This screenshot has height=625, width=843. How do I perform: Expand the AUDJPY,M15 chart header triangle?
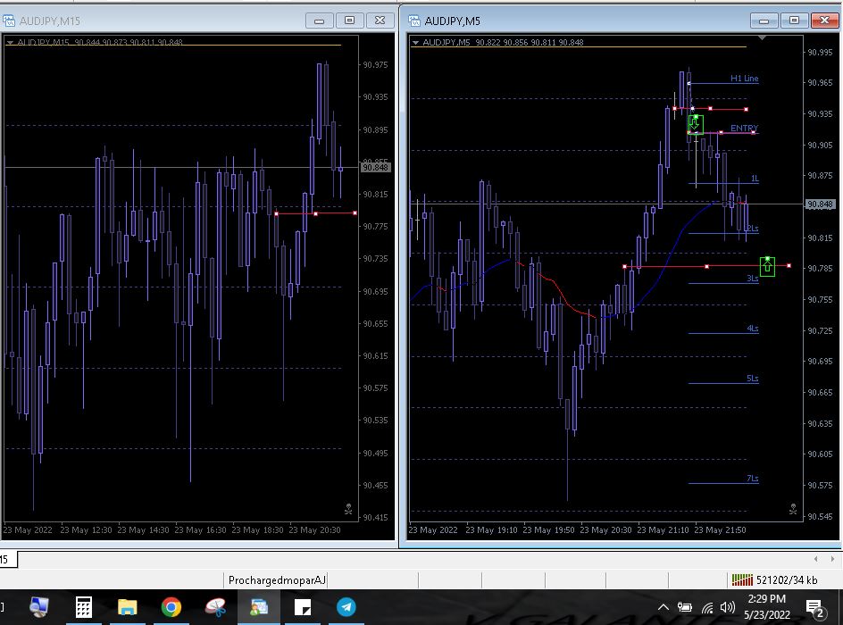tap(10, 42)
